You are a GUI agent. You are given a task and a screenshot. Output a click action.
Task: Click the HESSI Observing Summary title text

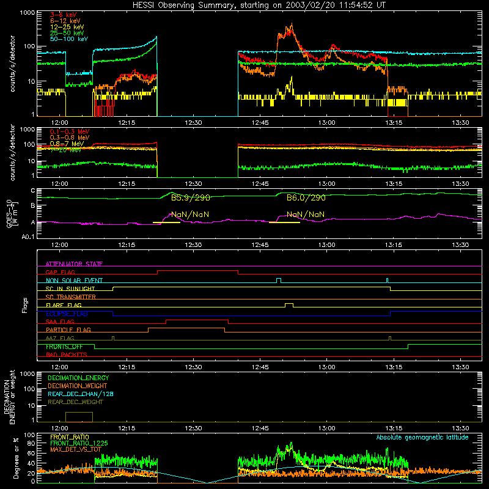pyautogui.click(x=259, y=6)
